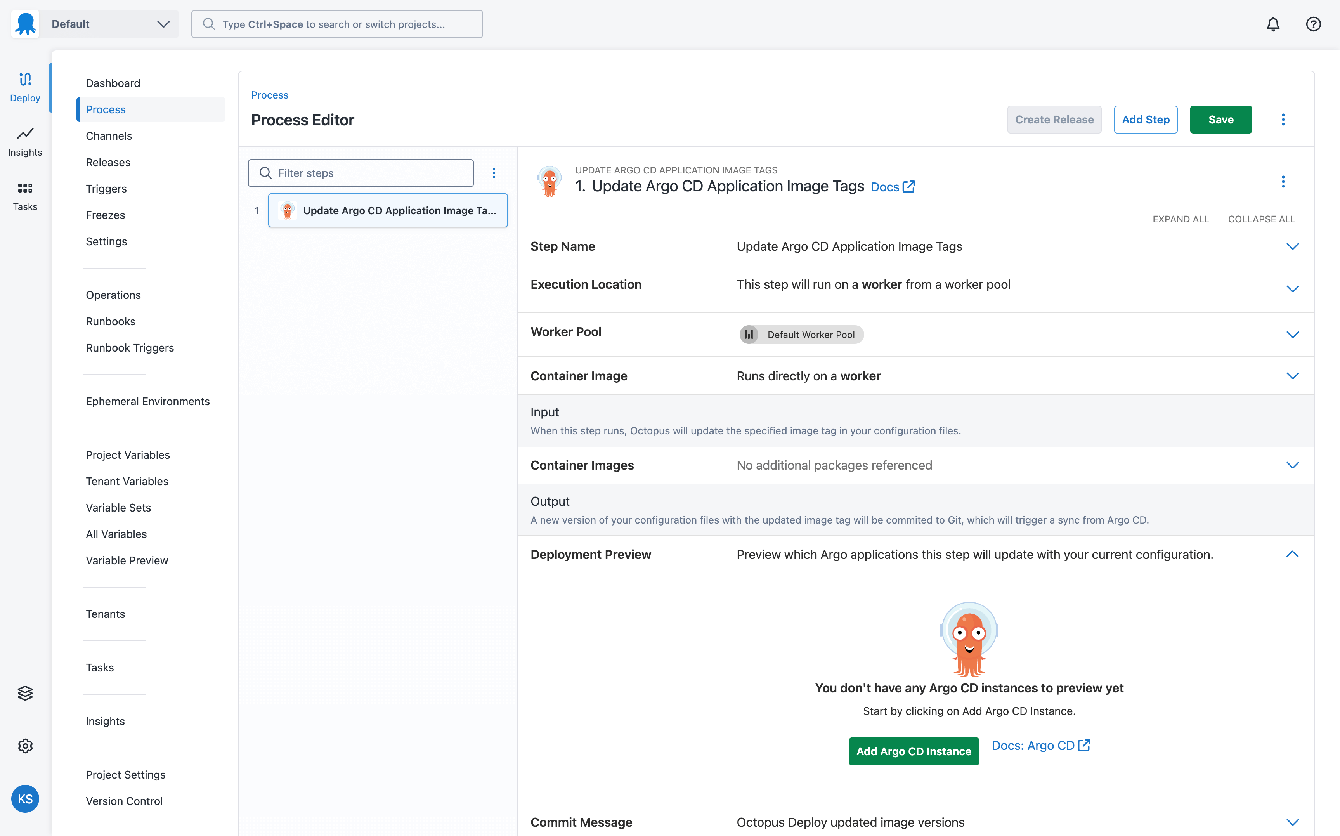This screenshot has height=836, width=1340.
Task: Select the Deploy section in sidebar
Action: click(x=25, y=87)
